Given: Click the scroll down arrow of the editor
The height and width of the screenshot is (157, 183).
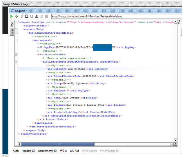Looking at the screenshot, I should pyautogui.click(x=175, y=140).
